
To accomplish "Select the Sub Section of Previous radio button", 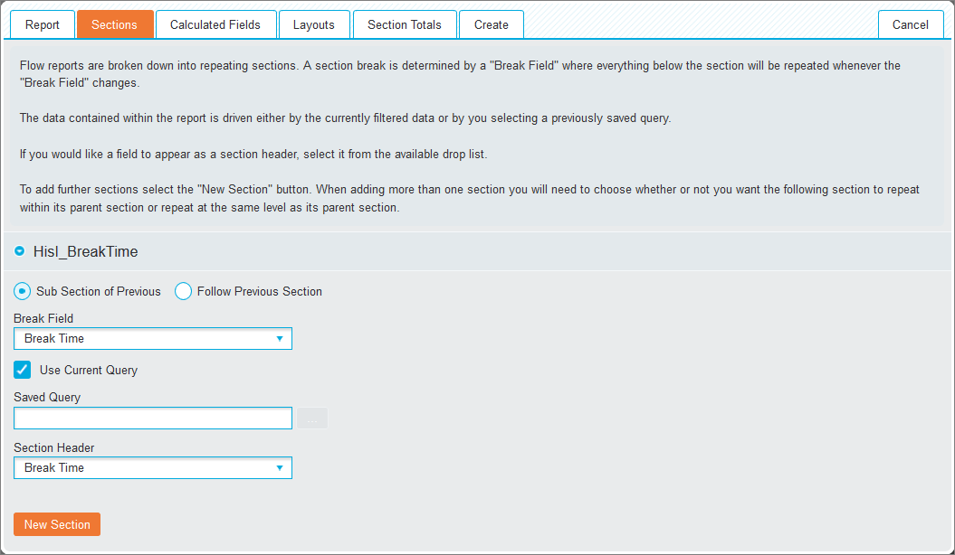I will (x=22, y=291).
